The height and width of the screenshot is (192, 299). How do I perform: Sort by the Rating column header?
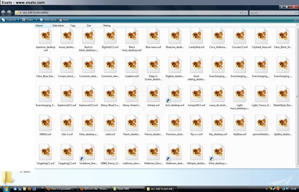(107, 25)
